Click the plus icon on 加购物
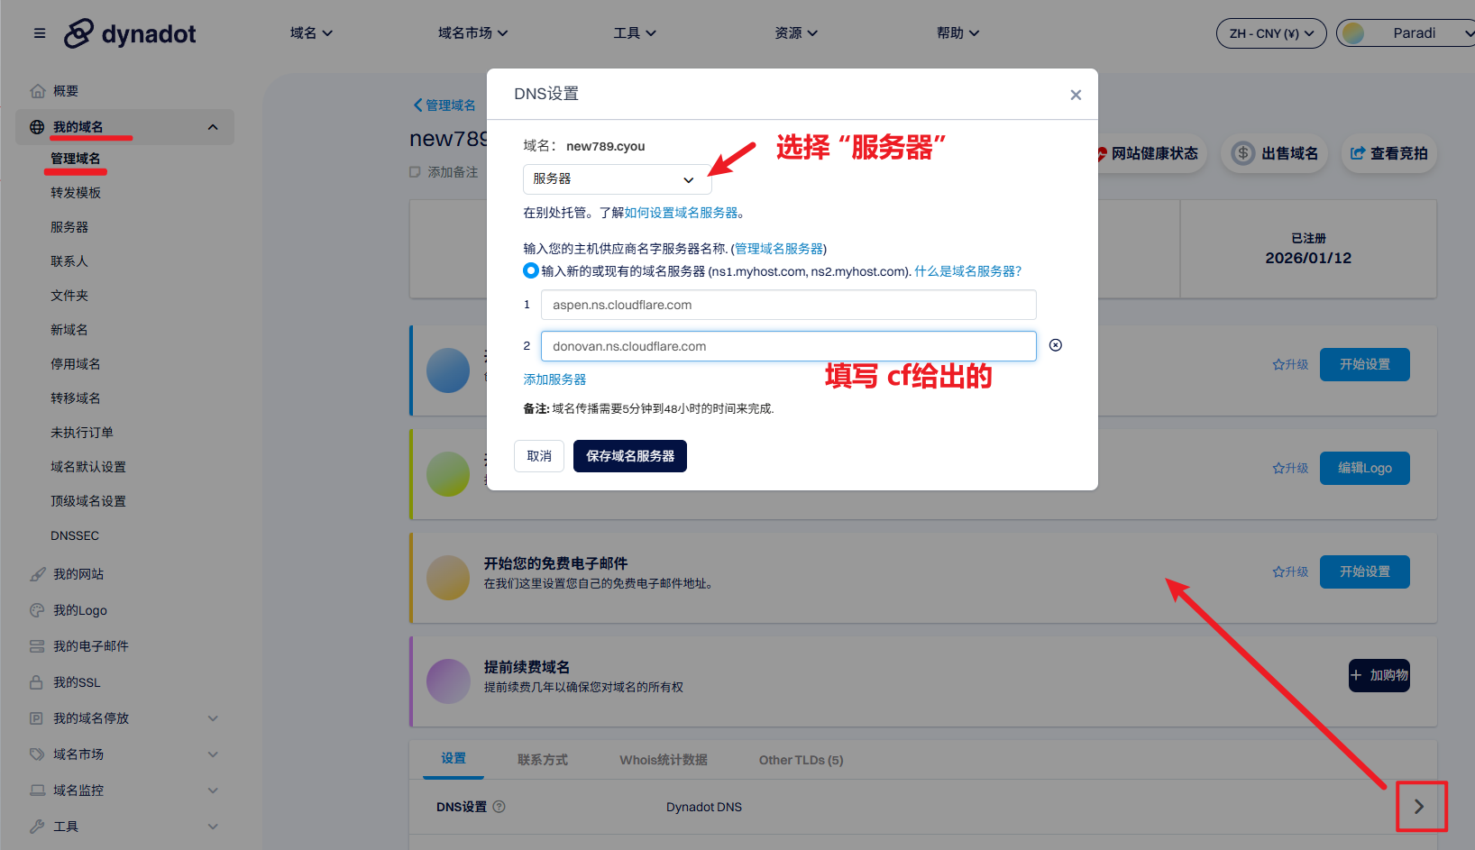 (1356, 675)
